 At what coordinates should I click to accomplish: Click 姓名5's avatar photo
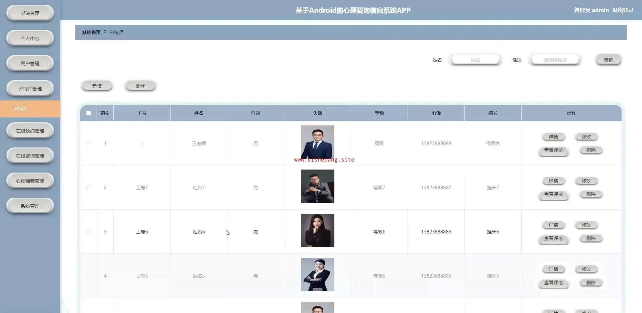click(x=318, y=275)
